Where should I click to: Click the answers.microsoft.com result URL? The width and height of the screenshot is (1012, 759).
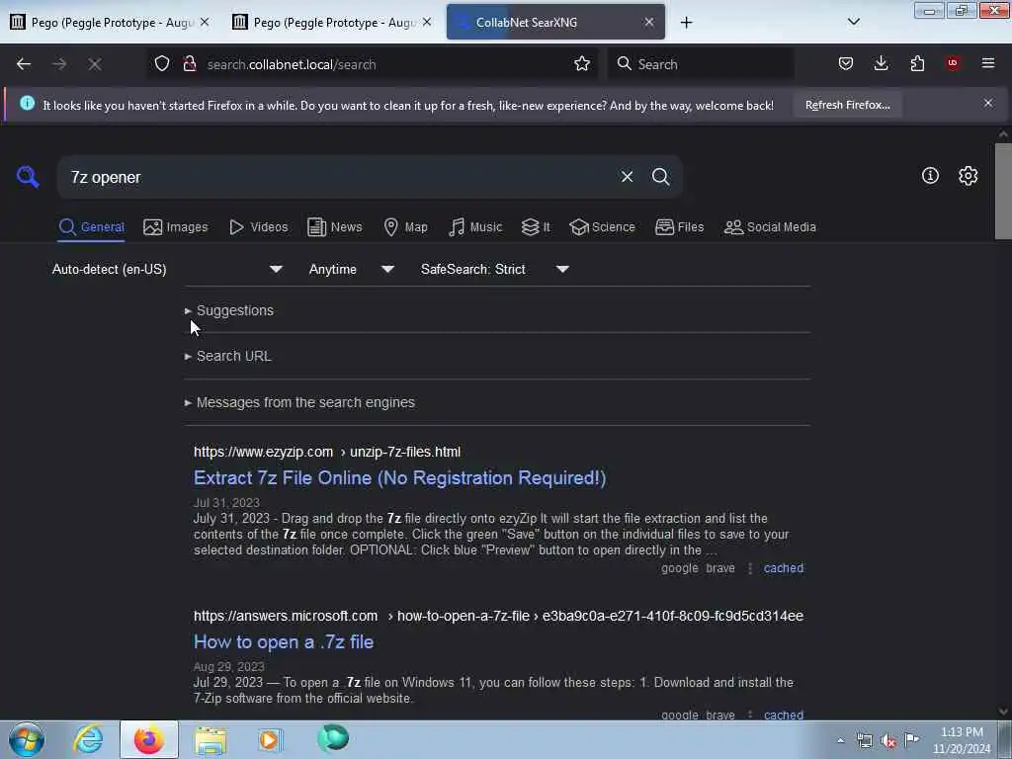[498, 616]
